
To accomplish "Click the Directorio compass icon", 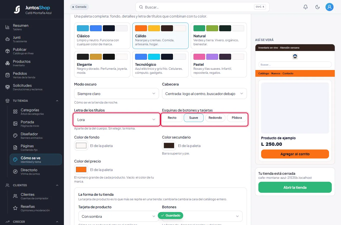I will click(x=15, y=171).
